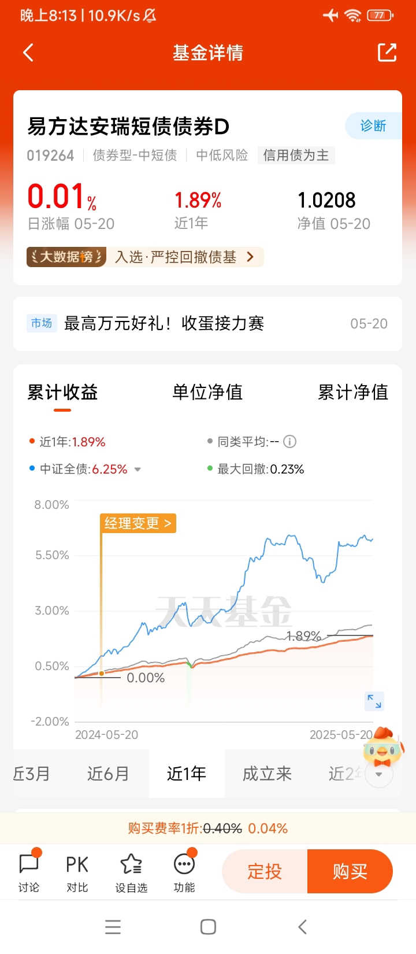
Task: Tap the 经理变更 chart marker
Action: pyautogui.click(x=138, y=523)
